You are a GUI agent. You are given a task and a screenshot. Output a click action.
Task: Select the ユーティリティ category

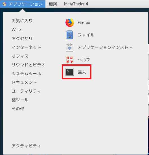pos(26,91)
